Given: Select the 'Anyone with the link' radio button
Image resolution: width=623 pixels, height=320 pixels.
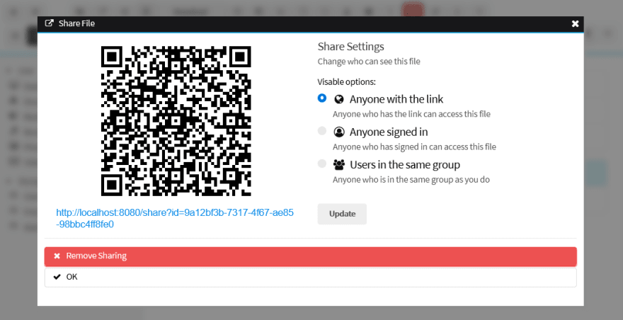Looking at the screenshot, I should [322, 98].
